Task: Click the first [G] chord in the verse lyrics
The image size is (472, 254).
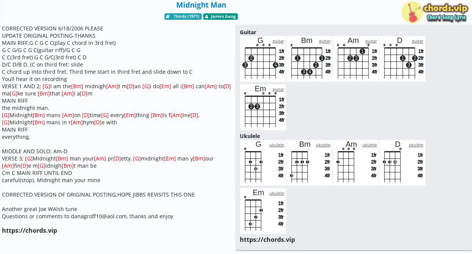Action: 46,86
